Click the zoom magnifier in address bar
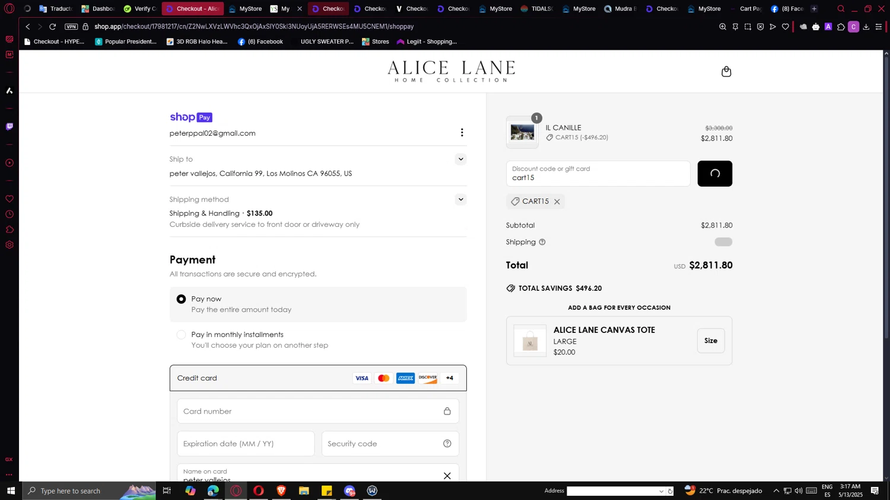The height and width of the screenshot is (500, 890). 723,27
